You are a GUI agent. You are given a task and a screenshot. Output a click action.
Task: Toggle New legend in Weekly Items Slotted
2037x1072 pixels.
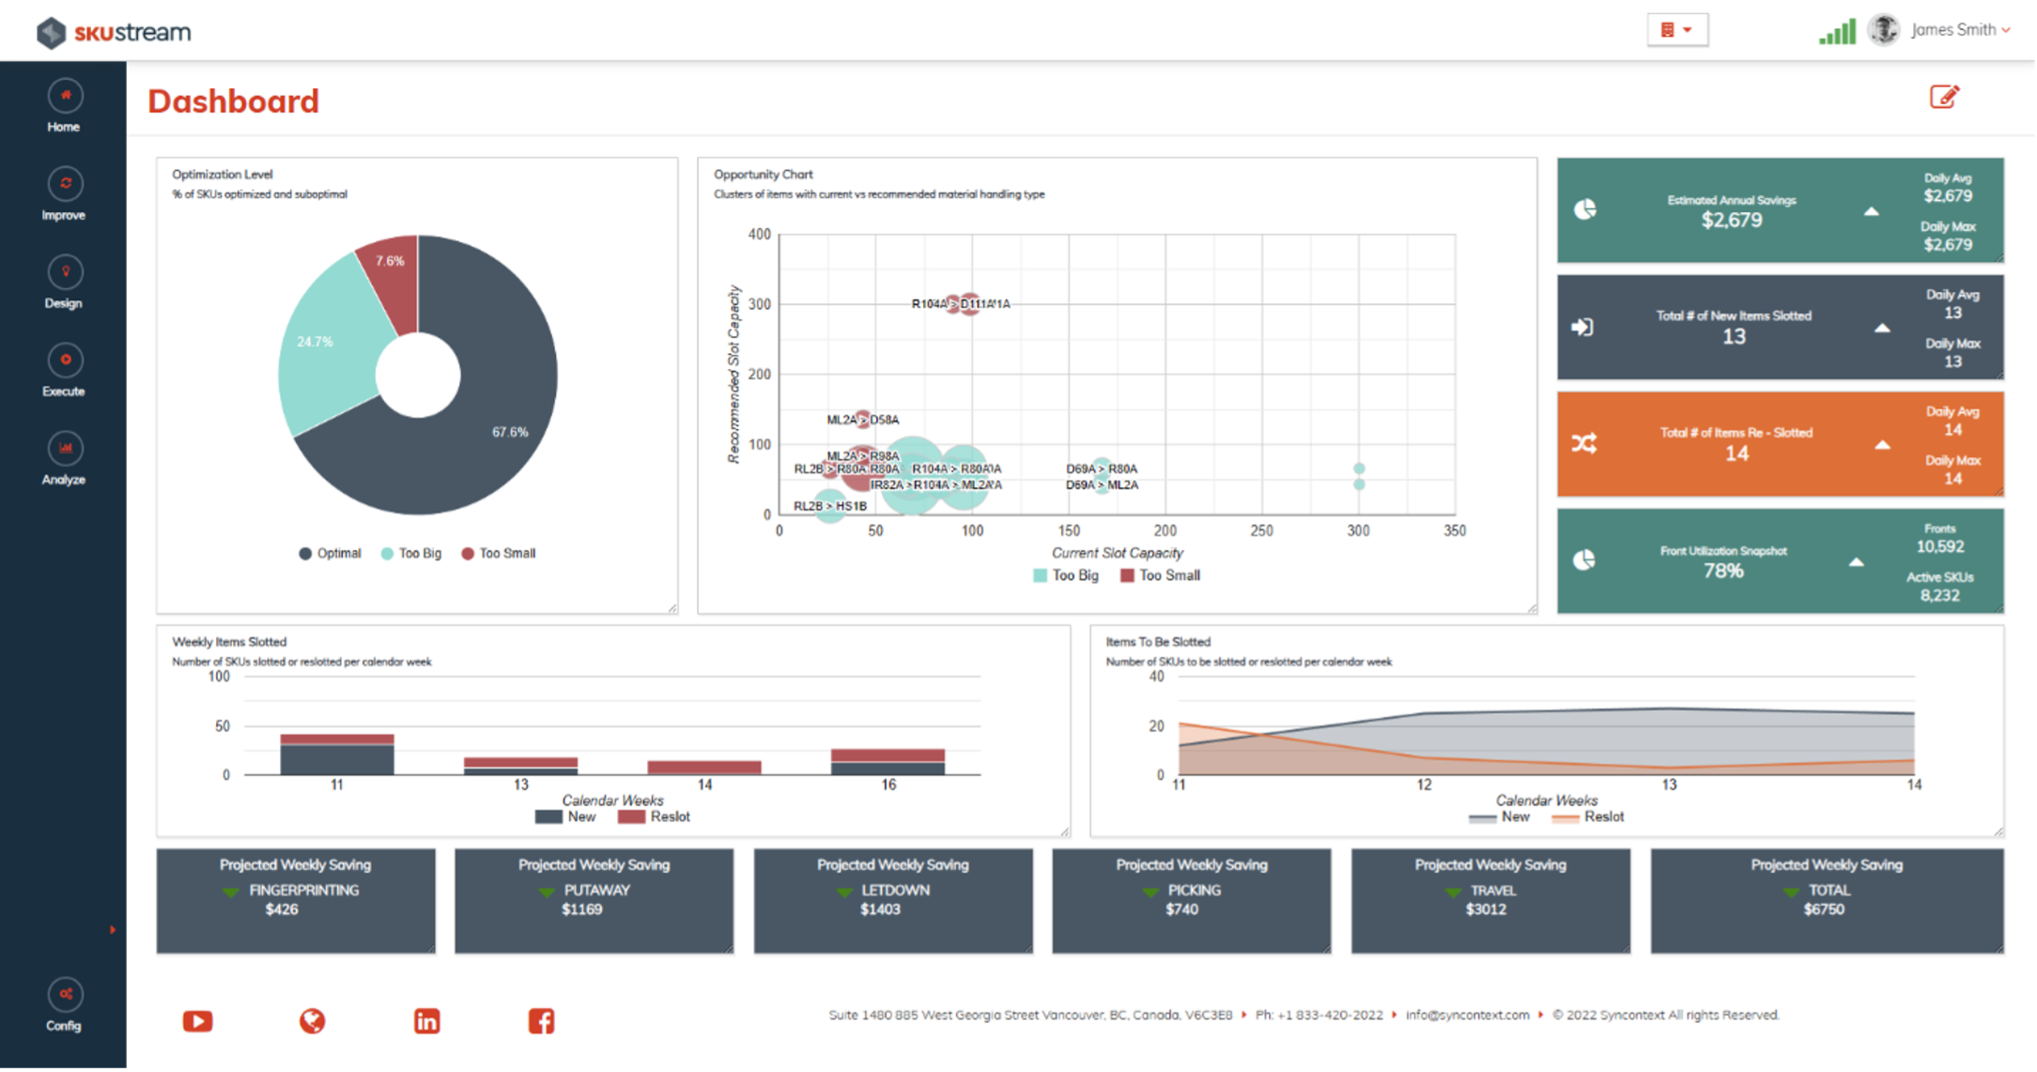pyautogui.click(x=565, y=817)
